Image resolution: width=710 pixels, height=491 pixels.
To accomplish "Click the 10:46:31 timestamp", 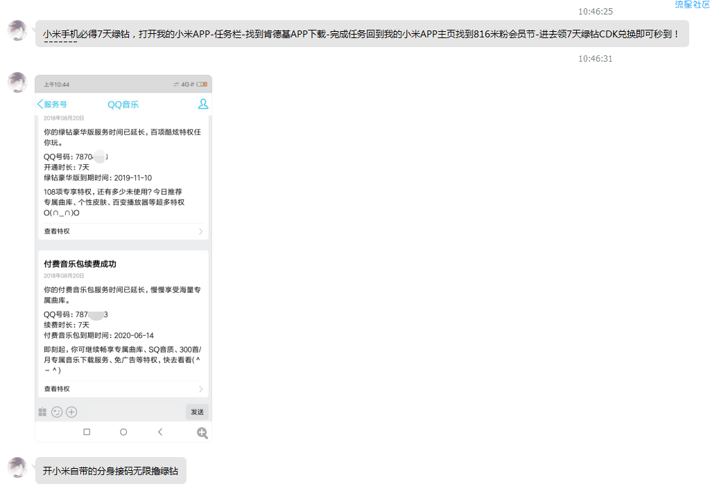I will coord(596,58).
